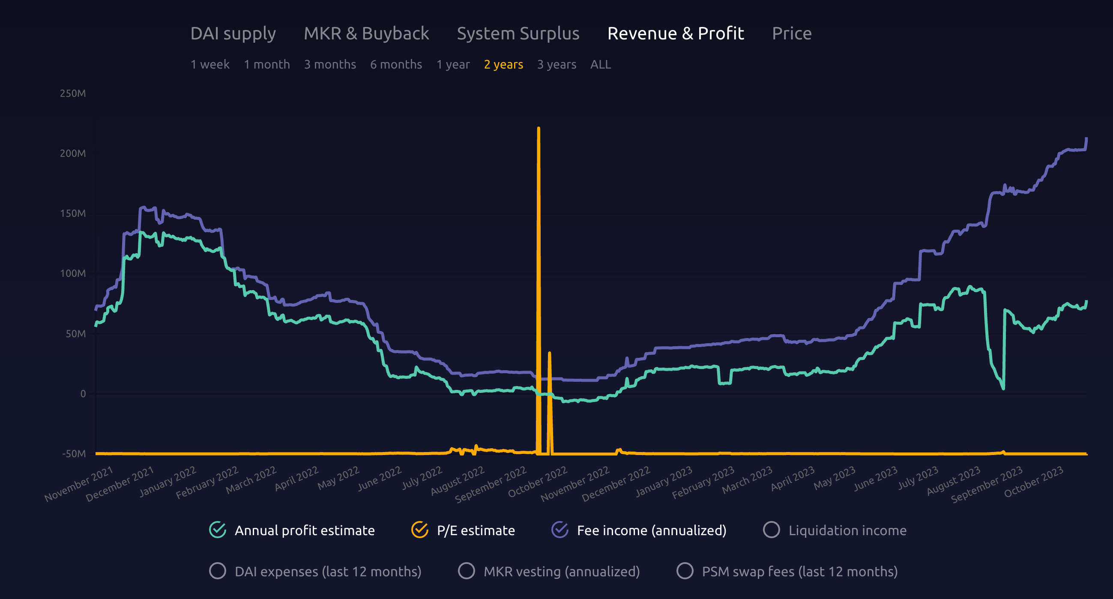Show ALL time range data
Screen dimensions: 1113x599
pyautogui.click(x=600, y=64)
